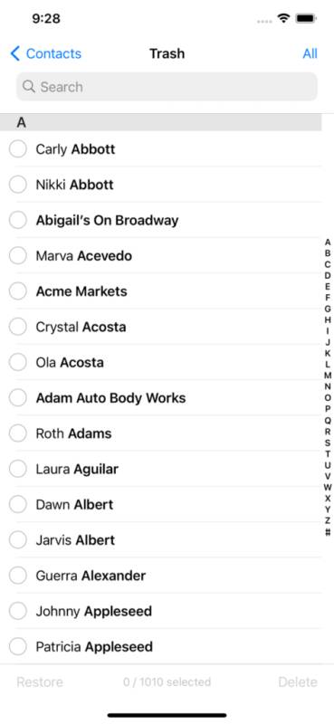Go back using the Contacts chevron icon
334x724 pixels.
pyautogui.click(x=15, y=53)
